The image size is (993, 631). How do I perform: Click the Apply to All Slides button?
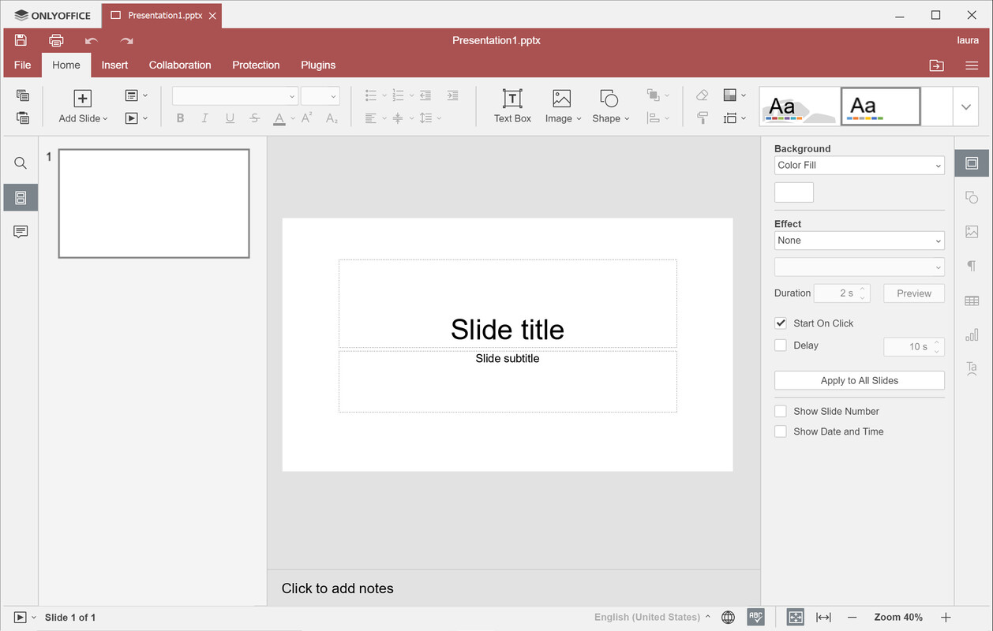point(859,380)
